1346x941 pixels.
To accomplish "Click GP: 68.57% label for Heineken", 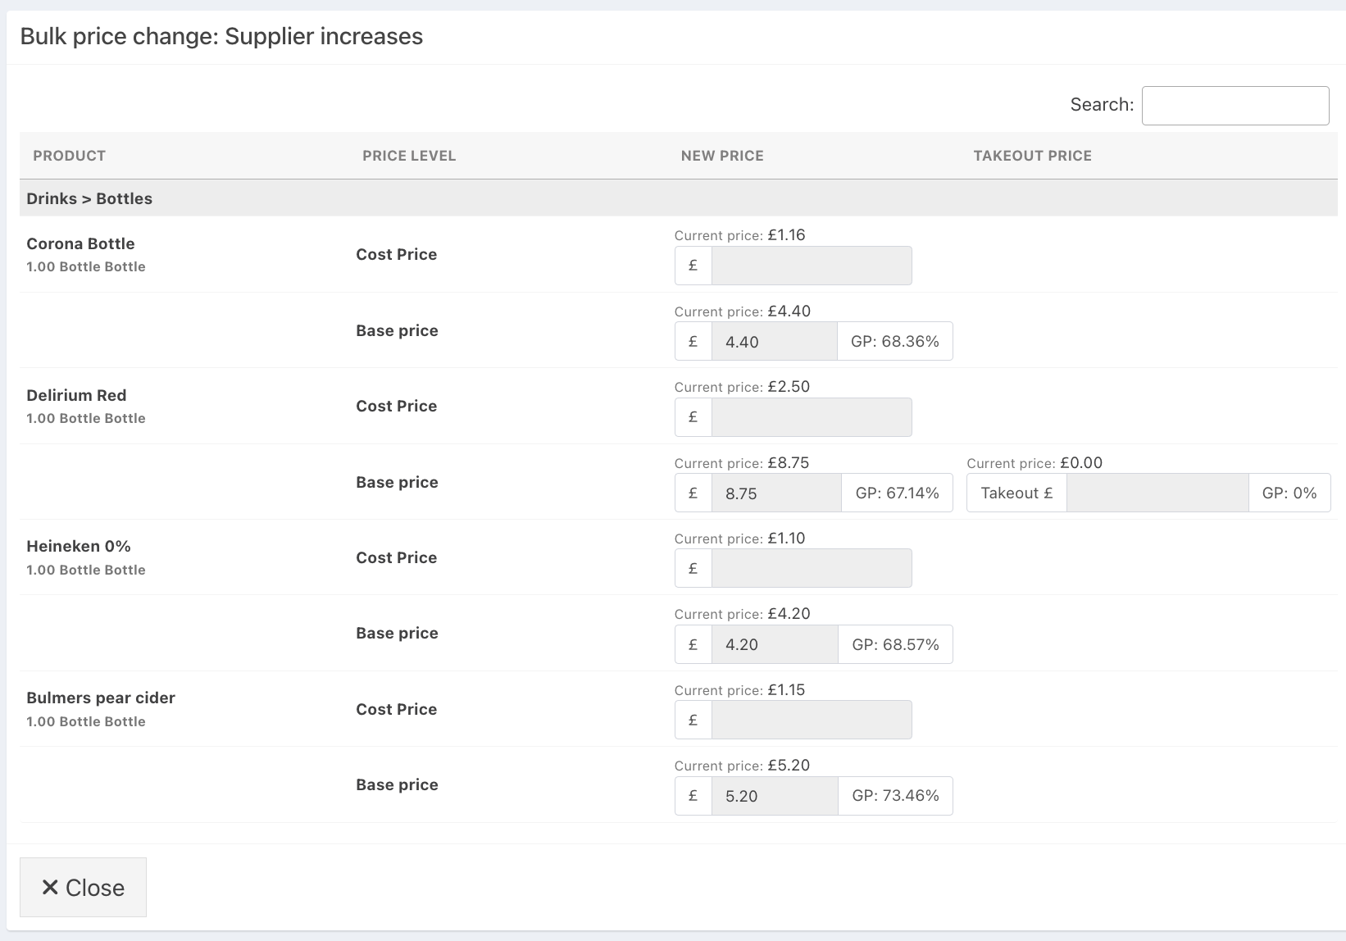I will point(896,644).
